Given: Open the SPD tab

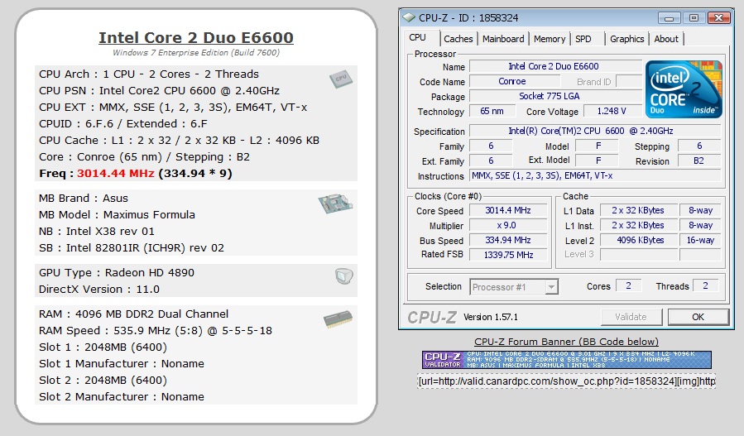Looking at the screenshot, I should pos(583,39).
